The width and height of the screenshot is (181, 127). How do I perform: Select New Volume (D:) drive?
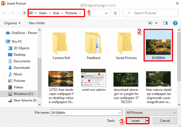pos(22,100)
